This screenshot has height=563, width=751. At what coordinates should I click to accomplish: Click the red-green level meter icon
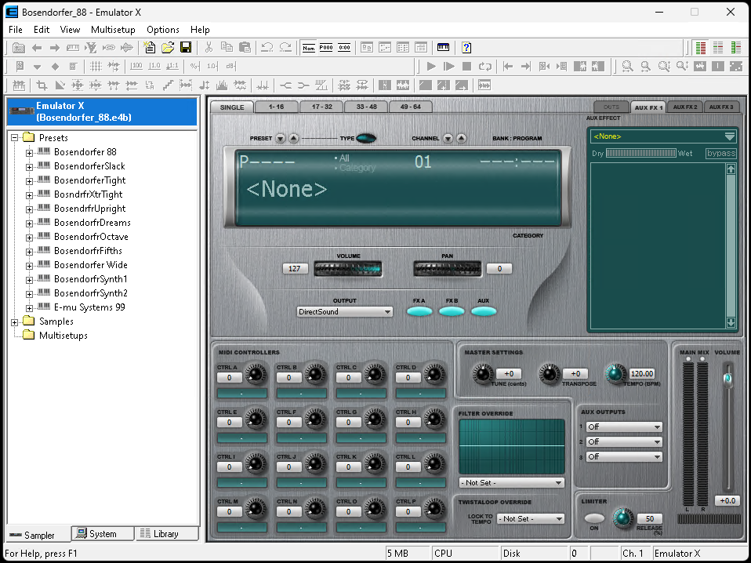(x=700, y=48)
